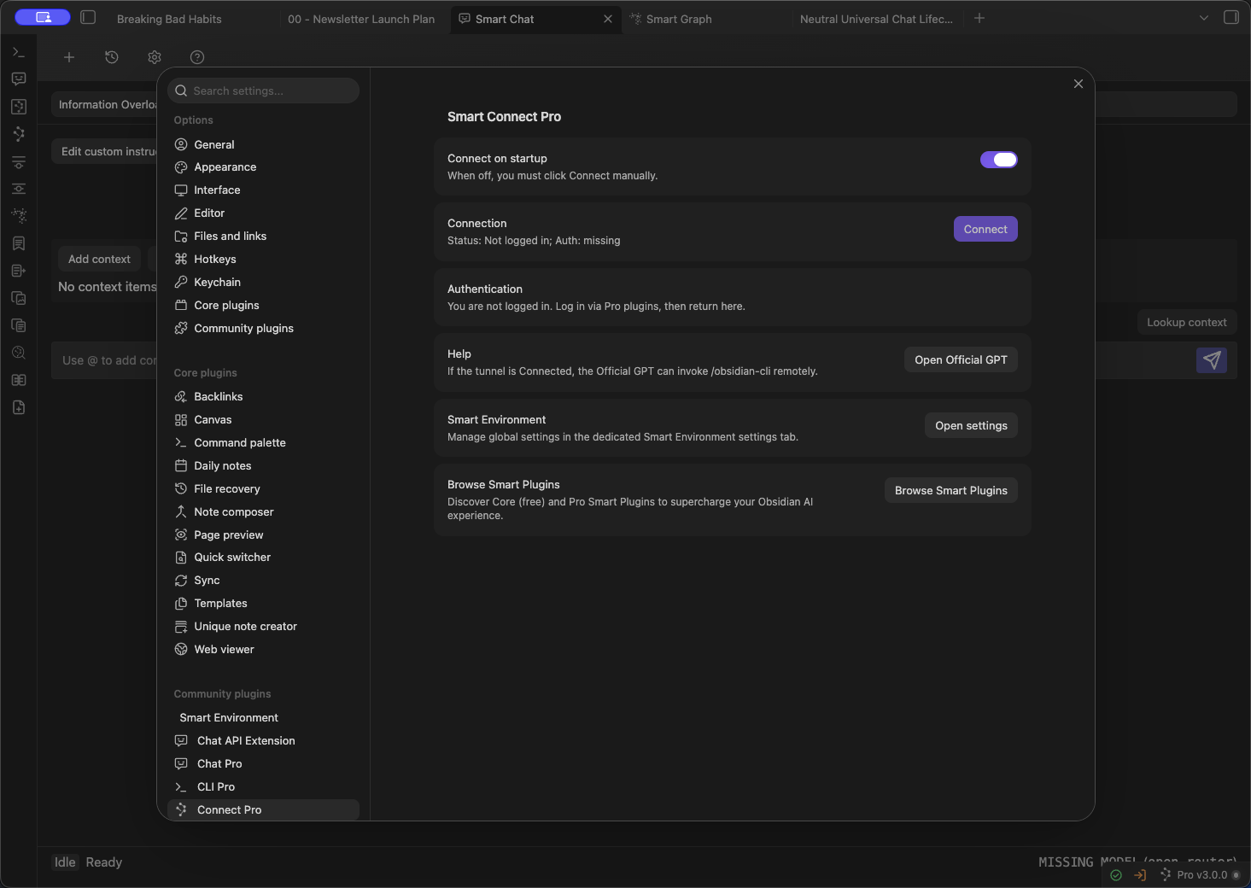Open Files and links settings

[x=263, y=237]
